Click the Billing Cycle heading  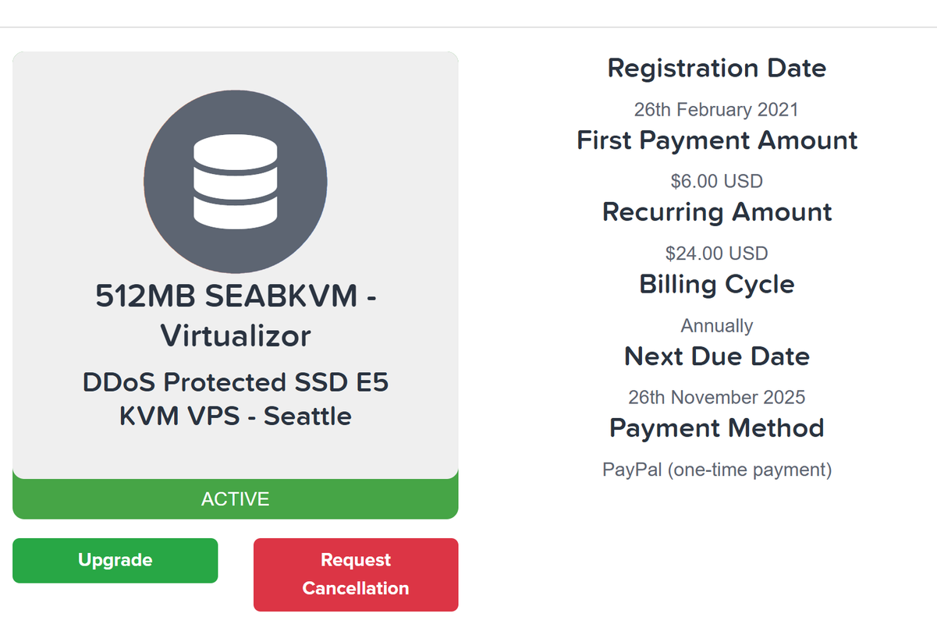point(716,284)
